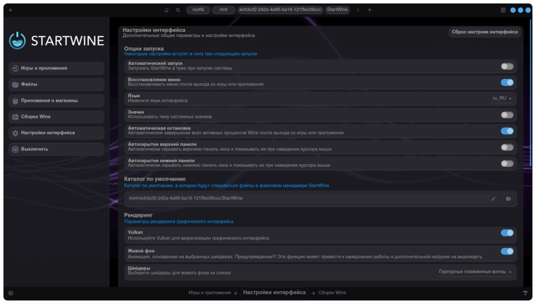The image size is (536, 304).
Task: Click the up-arrow parent directory icon
Action: pos(370,10)
